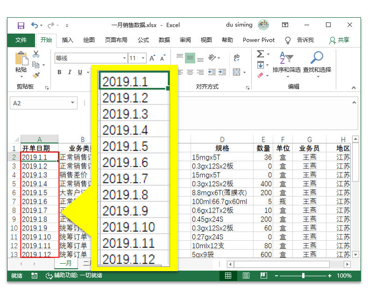Screen dimensions: 368x300
Task: Open the undo history dropdown arrow
Action: click(x=41, y=25)
